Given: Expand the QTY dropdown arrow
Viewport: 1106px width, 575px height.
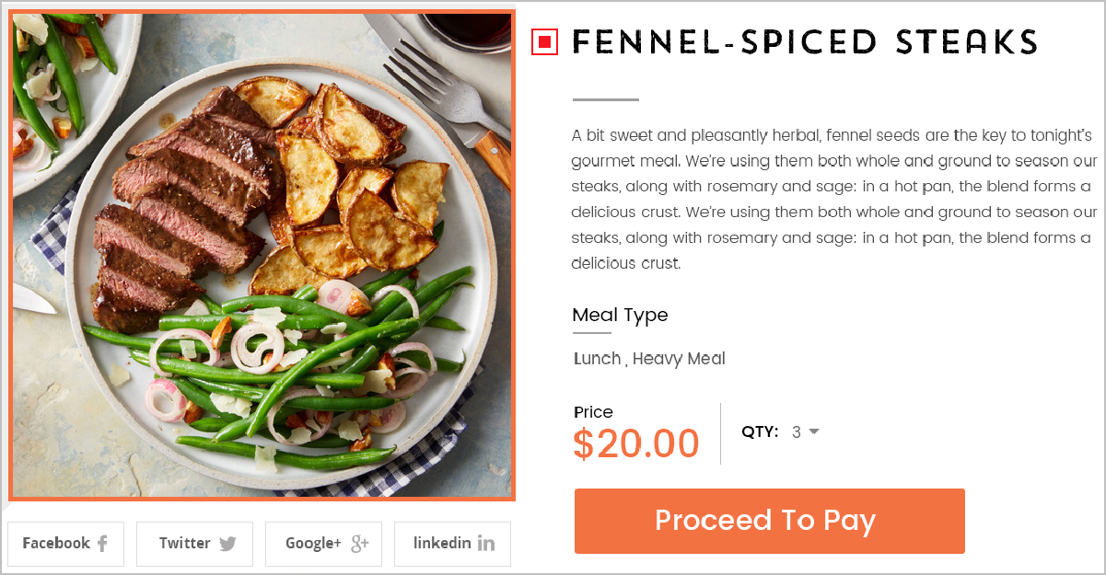Looking at the screenshot, I should 814,431.
